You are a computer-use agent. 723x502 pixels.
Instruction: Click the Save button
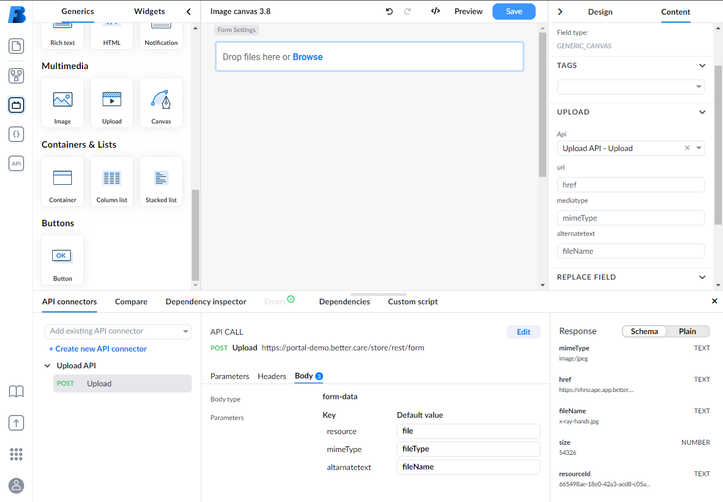point(514,11)
